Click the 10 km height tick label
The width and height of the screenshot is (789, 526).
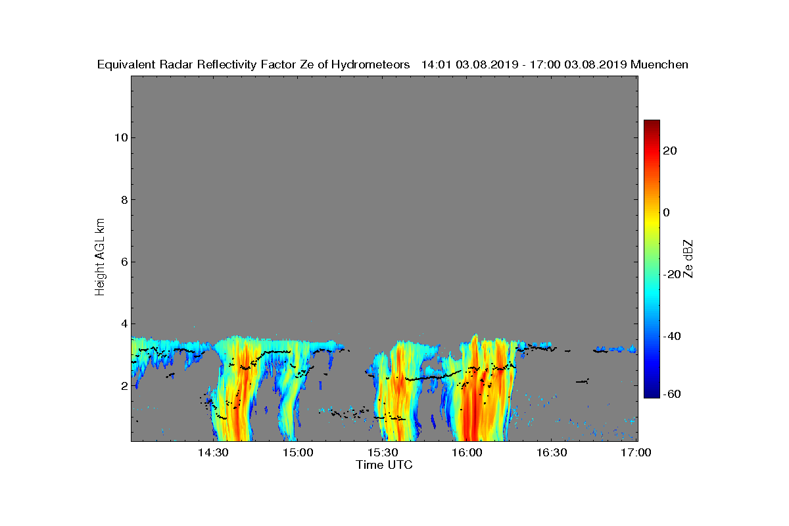pos(120,137)
